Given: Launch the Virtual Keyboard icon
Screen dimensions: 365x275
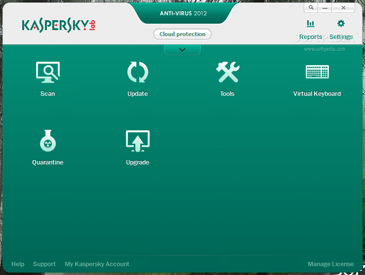Looking at the screenshot, I should pos(317,72).
